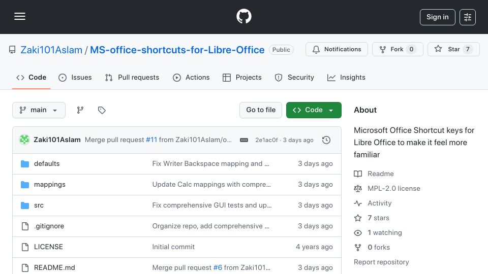Star this repository
Screen dimensions: 488x274
pos(453,49)
